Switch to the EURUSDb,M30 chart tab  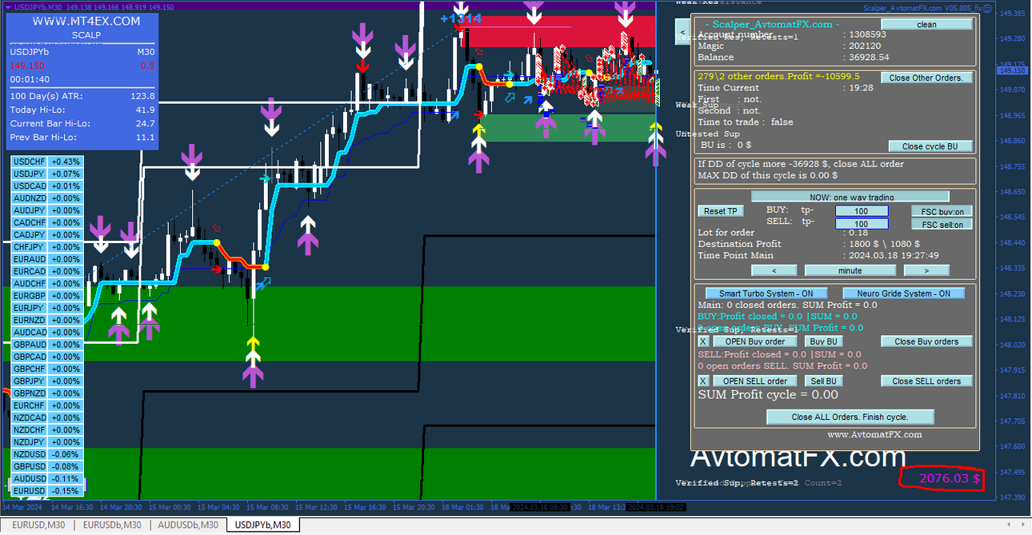tap(111, 525)
